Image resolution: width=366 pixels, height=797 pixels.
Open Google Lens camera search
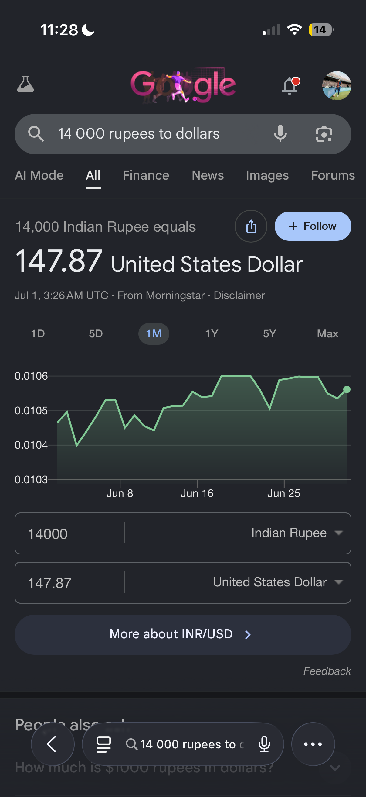(324, 134)
